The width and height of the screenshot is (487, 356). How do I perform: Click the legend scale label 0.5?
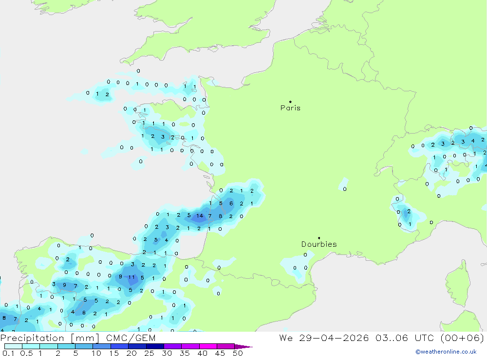26,353
